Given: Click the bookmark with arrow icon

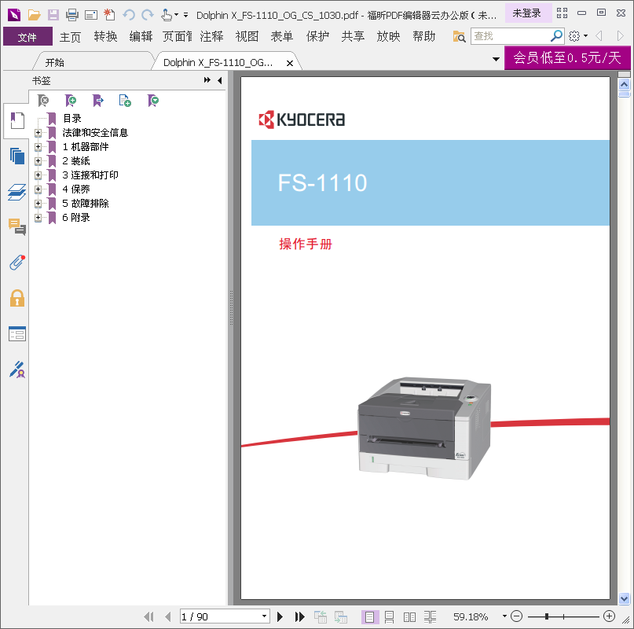Looking at the screenshot, I should [98, 101].
